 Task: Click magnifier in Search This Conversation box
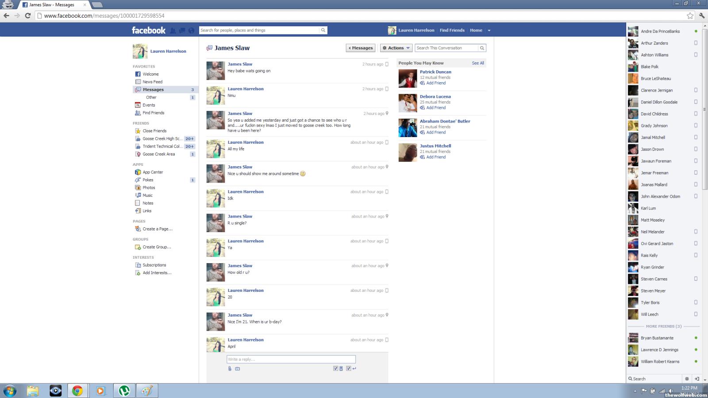pyautogui.click(x=482, y=48)
